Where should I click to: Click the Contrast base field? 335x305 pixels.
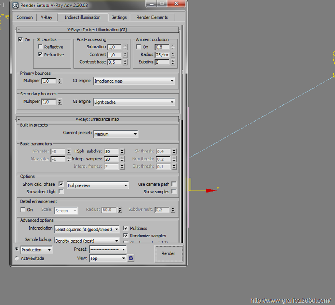(115, 62)
